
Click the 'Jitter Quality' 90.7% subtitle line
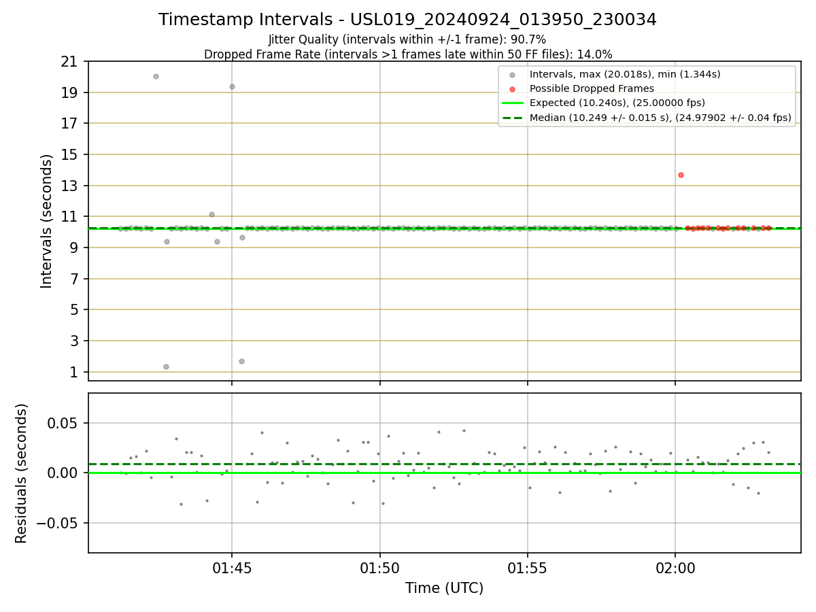pyautogui.click(x=407, y=39)
